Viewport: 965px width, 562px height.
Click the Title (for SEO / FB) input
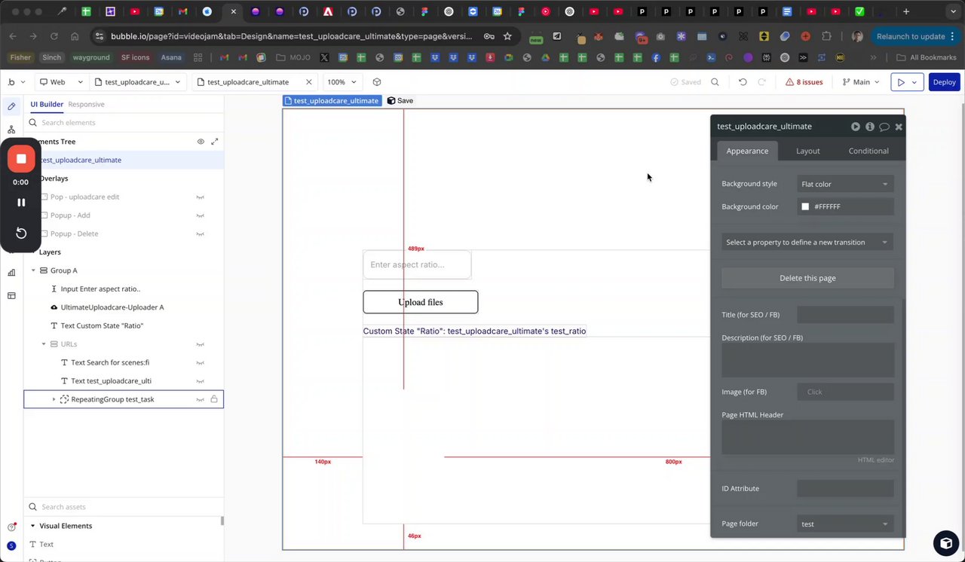tap(845, 315)
